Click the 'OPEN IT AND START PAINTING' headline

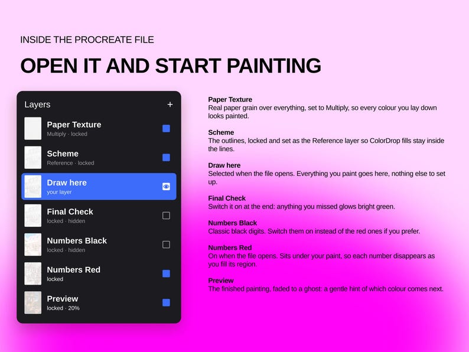(x=171, y=66)
